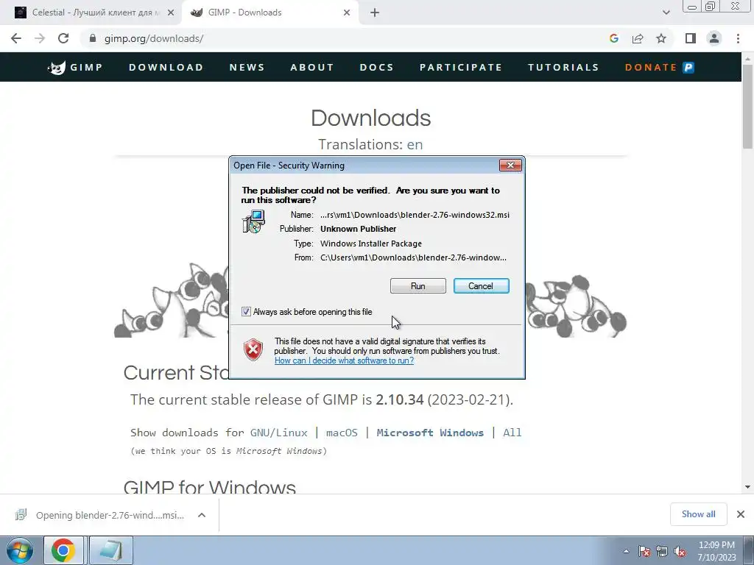
Task: Close the Celestial tab
Action: [x=171, y=13]
